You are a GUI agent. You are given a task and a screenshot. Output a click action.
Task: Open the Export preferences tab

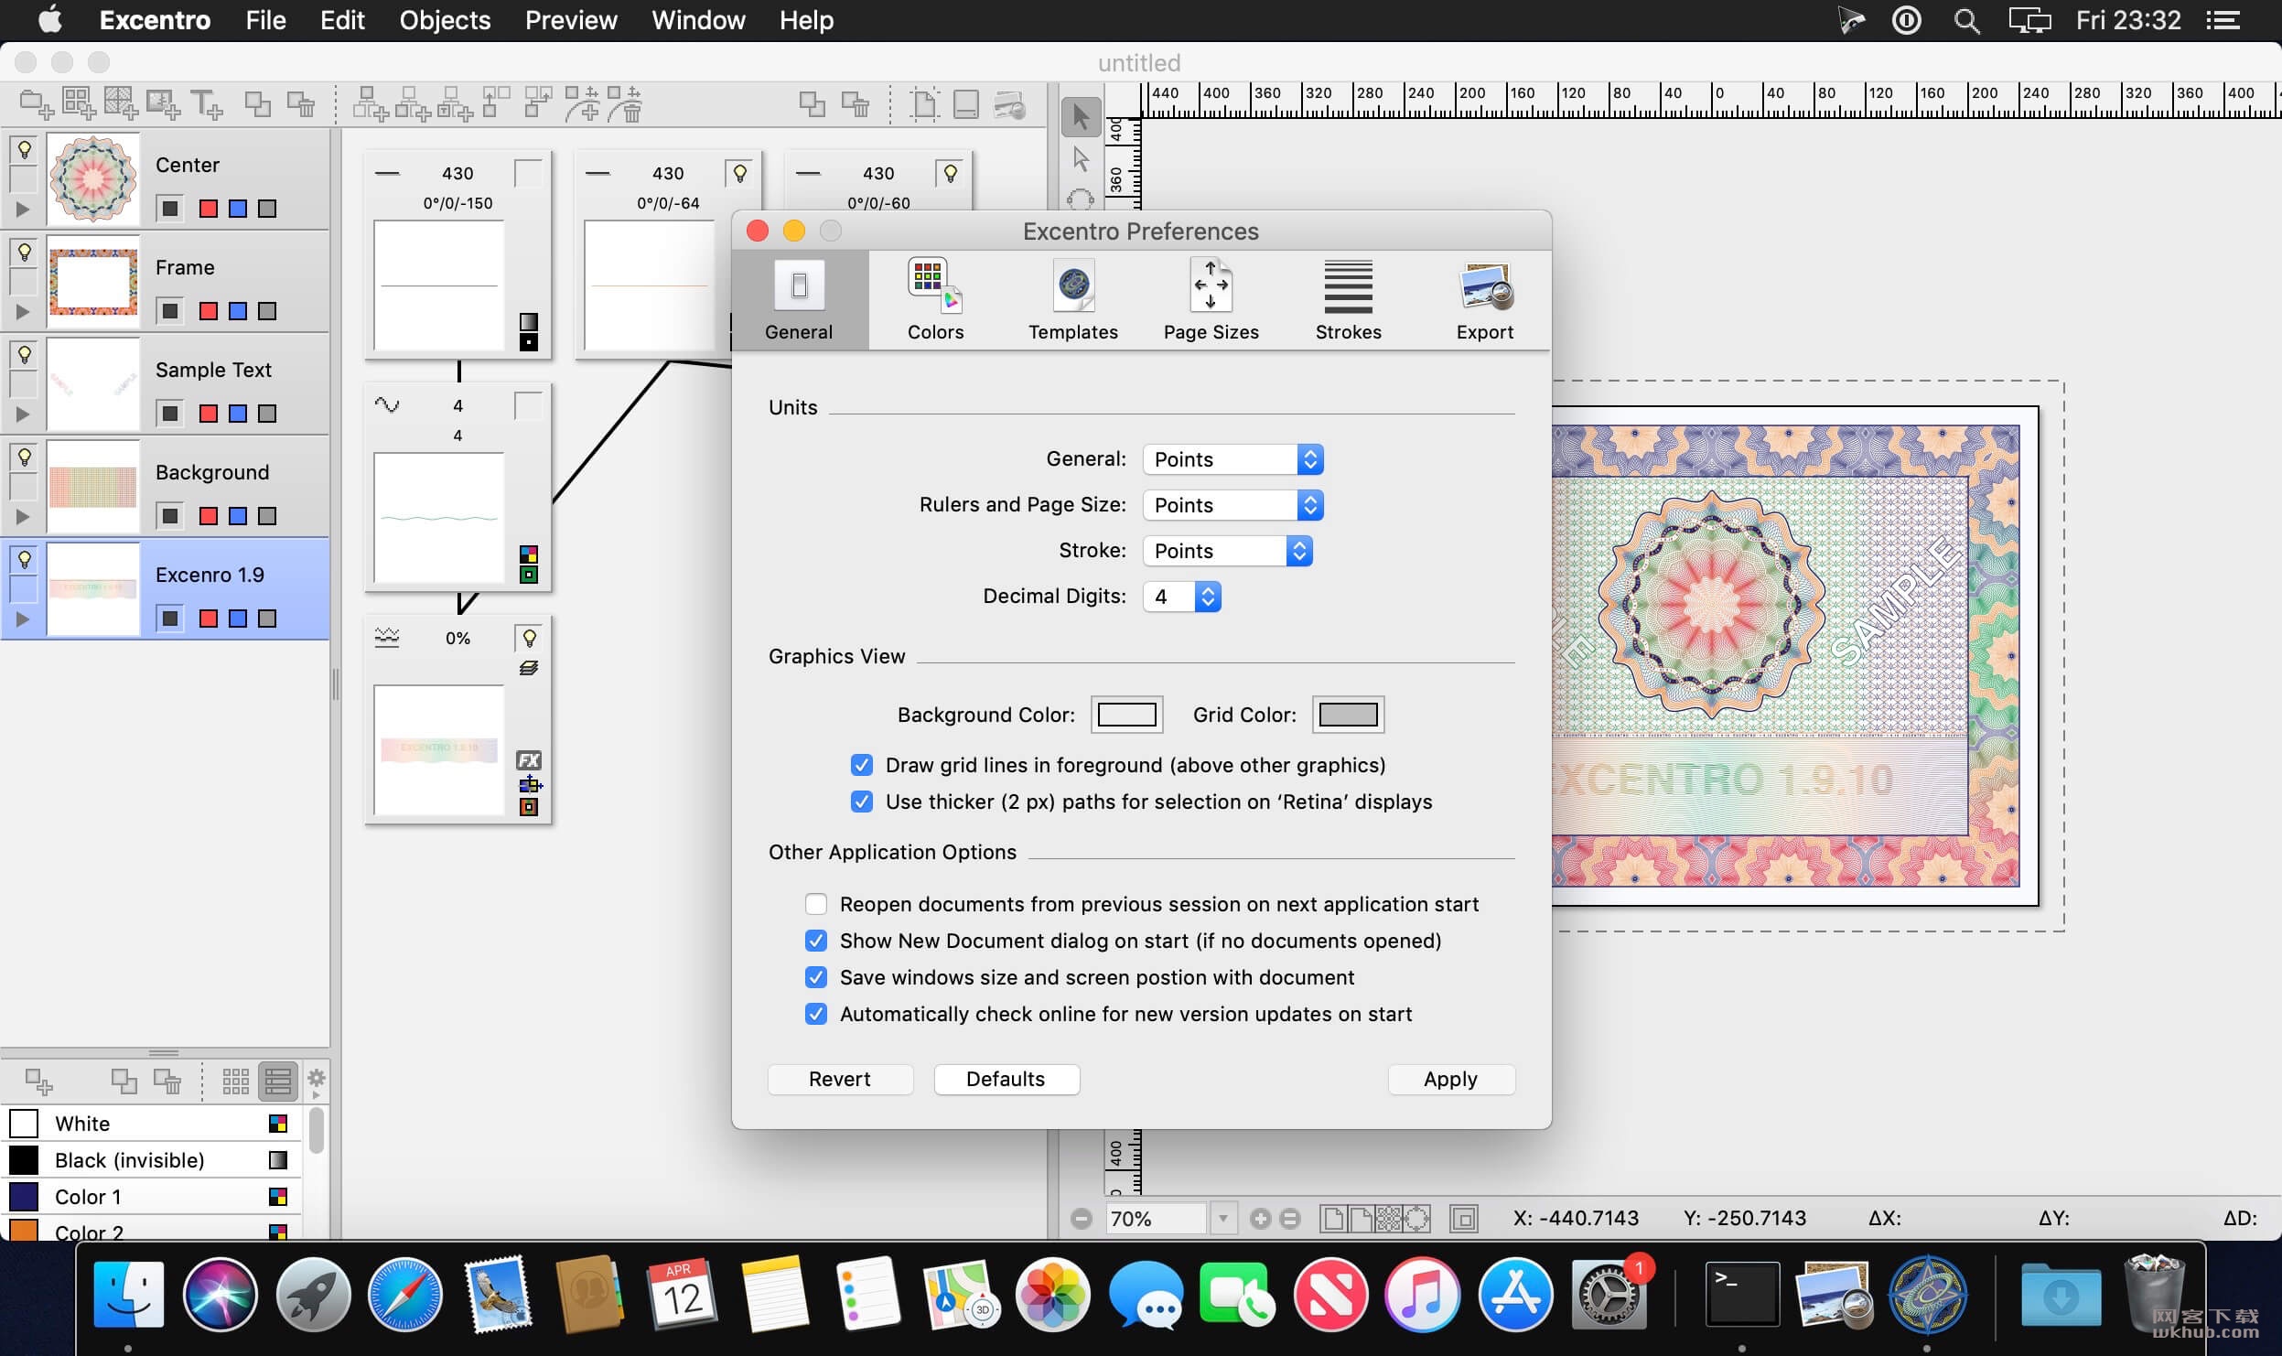point(1484,300)
